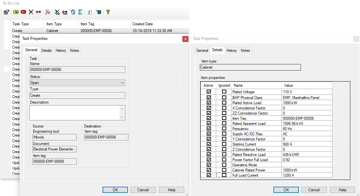Switch to History tab in right dialog
The image size is (360, 196).
232,50
